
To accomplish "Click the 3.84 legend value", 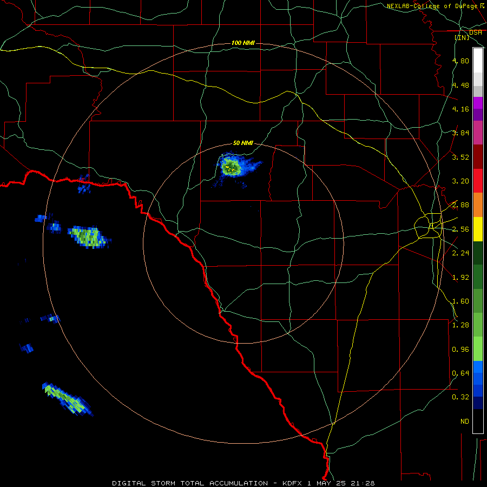I will point(460,133).
